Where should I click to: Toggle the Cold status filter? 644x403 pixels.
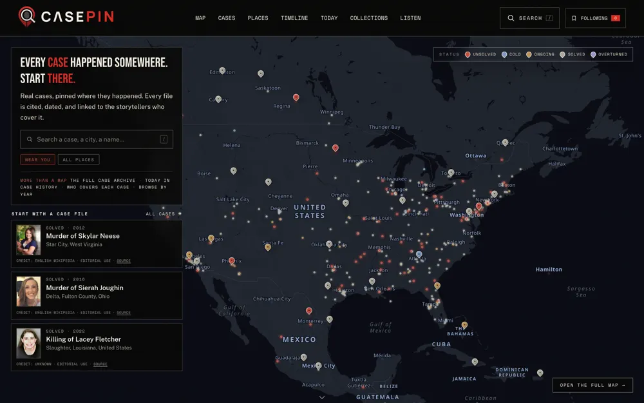pyautogui.click(x=511, y=54)
